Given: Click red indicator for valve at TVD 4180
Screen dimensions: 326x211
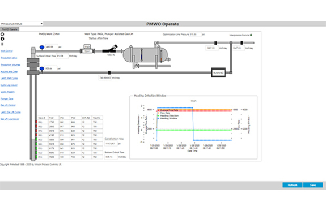Looking at the screenshot, I should (x=36, y=135).
